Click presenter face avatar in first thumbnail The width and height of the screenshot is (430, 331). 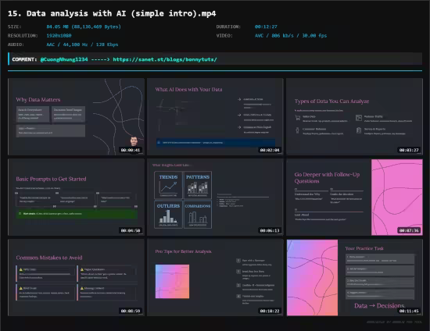tap(134, 141)
